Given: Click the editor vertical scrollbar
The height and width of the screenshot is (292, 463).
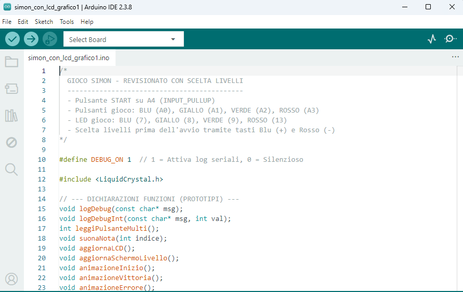Looking at the screenshot, I should pyautogui.click(x=460, y=178).
